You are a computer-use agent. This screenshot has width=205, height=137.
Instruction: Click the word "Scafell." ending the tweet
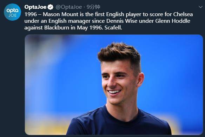(x=113, y=28)
